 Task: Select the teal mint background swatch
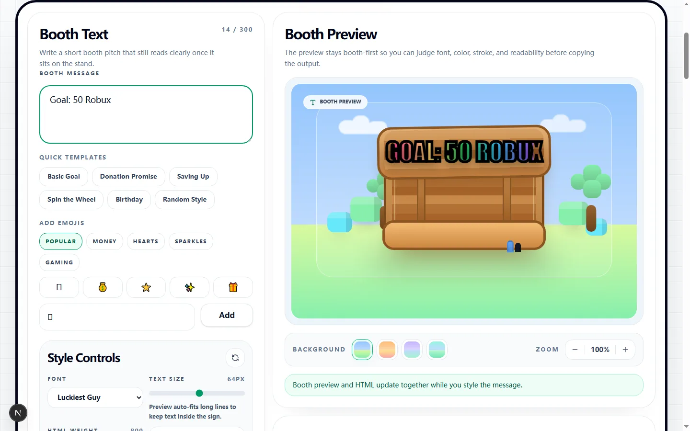(437, 350)
